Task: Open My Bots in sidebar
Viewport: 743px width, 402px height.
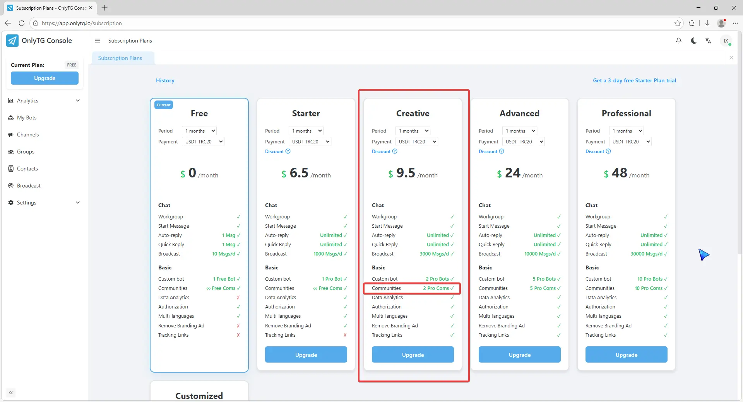Action: pos(27,118)
